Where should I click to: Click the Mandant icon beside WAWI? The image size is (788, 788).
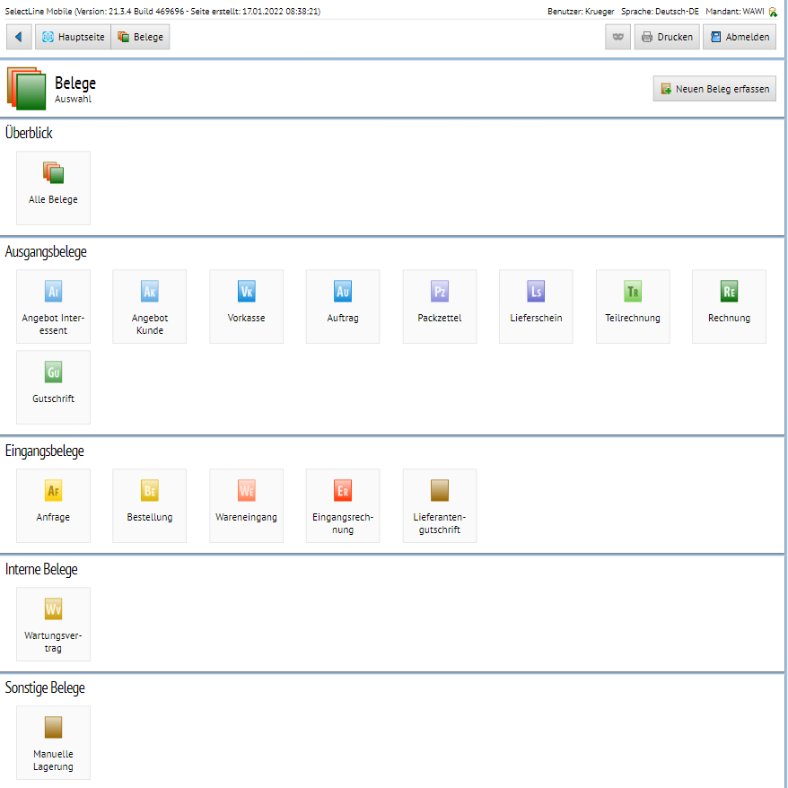pos(773,12)
